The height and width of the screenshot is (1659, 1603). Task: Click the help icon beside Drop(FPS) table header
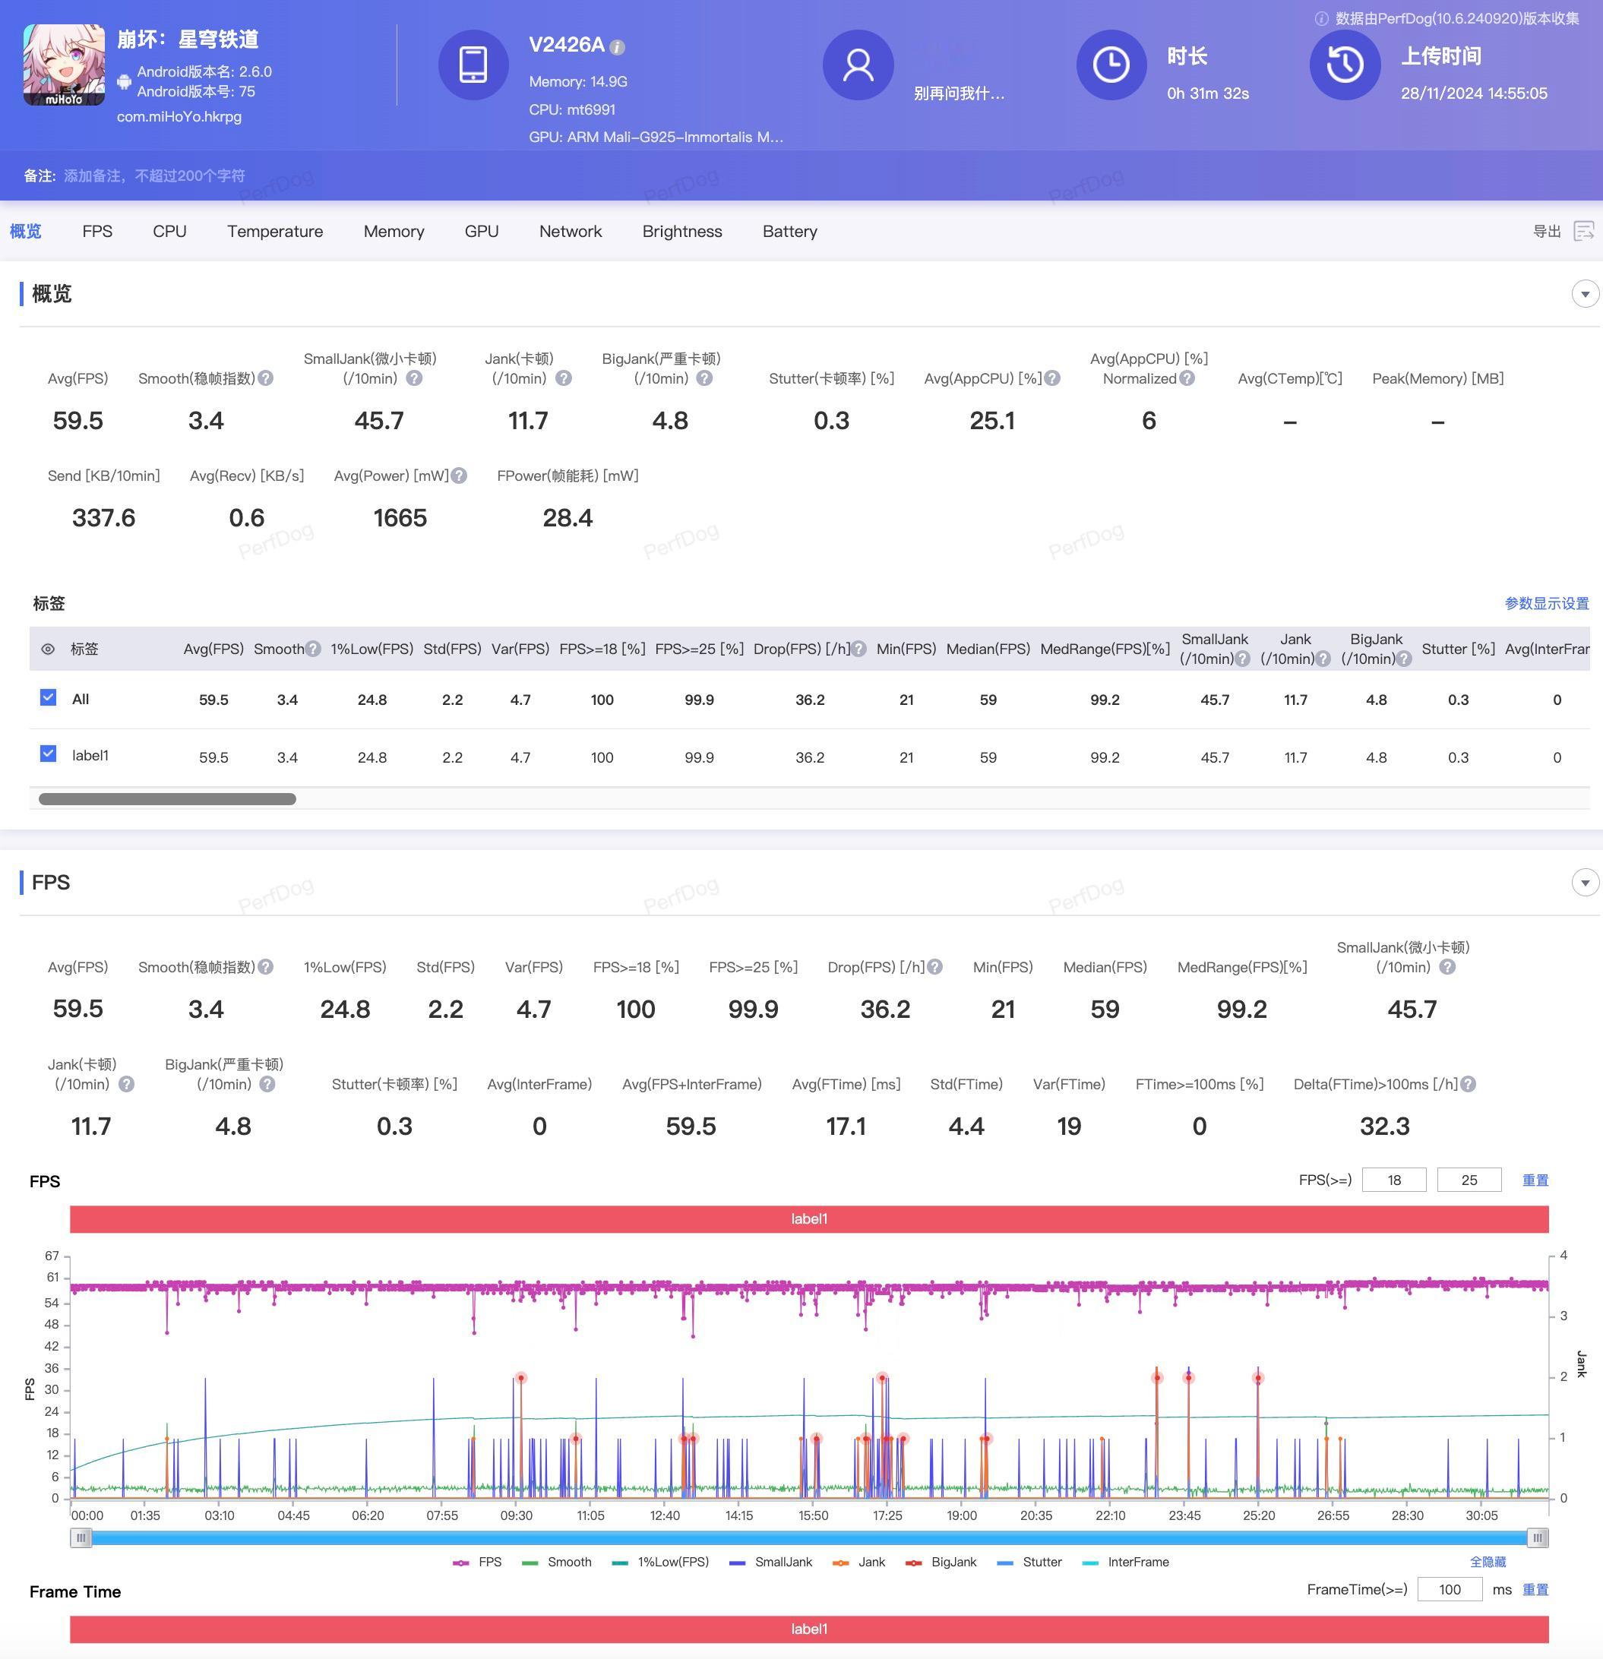pyautogui.click(x=859, y=649)
